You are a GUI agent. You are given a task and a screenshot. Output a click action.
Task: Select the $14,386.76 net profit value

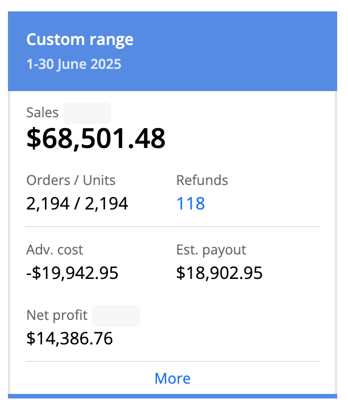69,339
